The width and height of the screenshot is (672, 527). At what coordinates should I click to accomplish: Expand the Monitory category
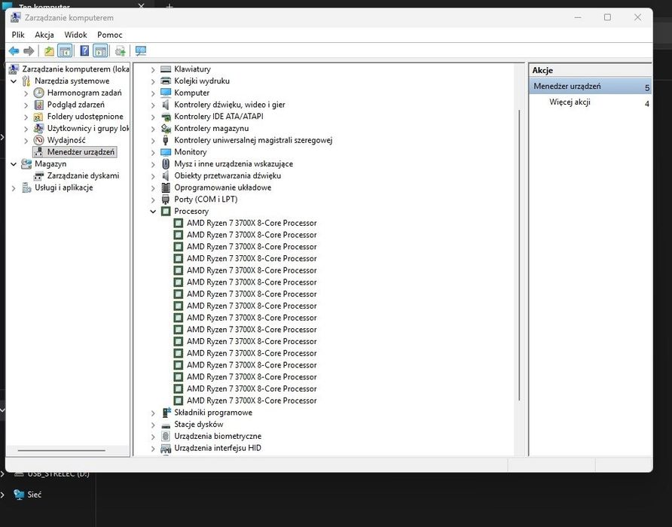tap(153, 152)
